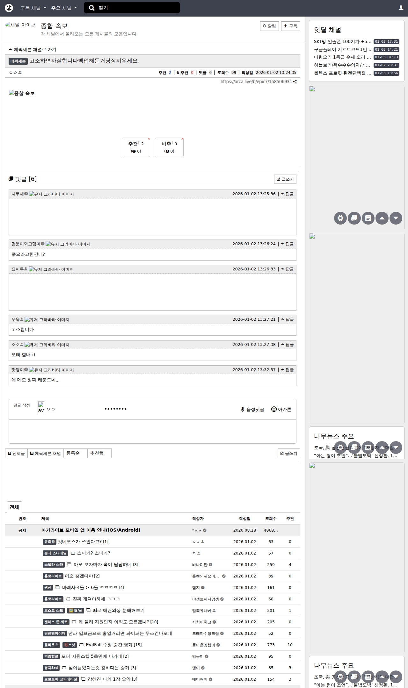This screenshot has height=688, width=408.
Task: Select the 전체글 filter tab
Action: point(16,453)
